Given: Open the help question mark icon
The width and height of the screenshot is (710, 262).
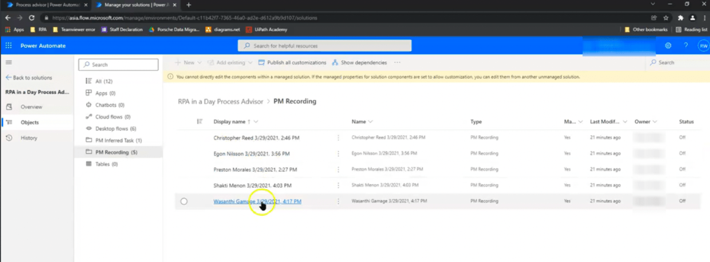Looking at the screenshot, I should 686,45.
